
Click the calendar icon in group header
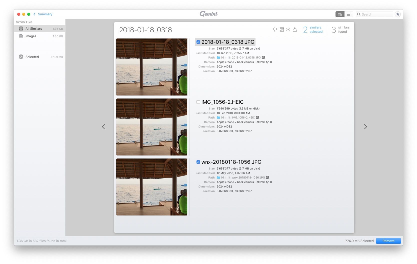click(281, 29)
